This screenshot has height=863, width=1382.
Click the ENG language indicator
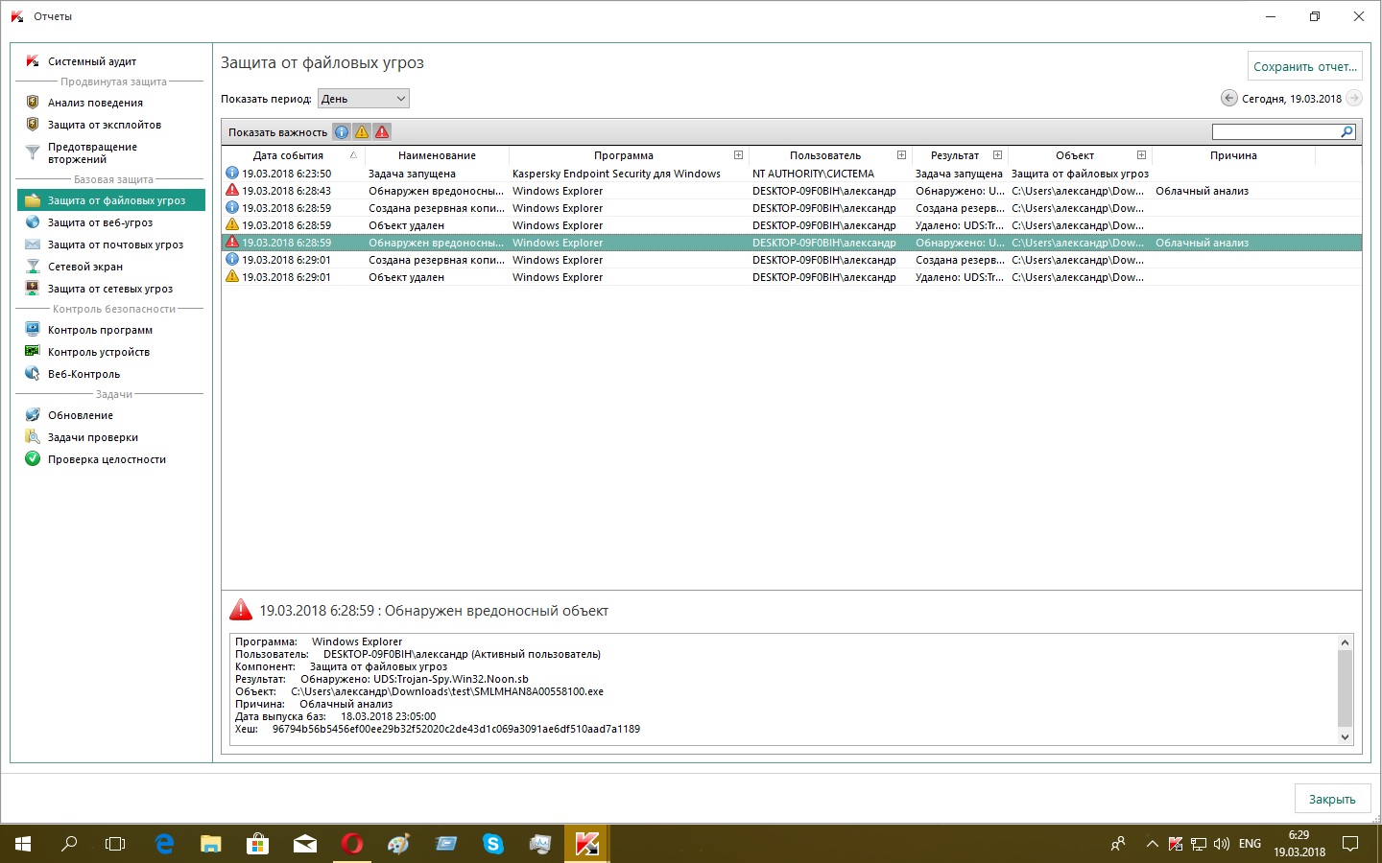point(1250,844)
